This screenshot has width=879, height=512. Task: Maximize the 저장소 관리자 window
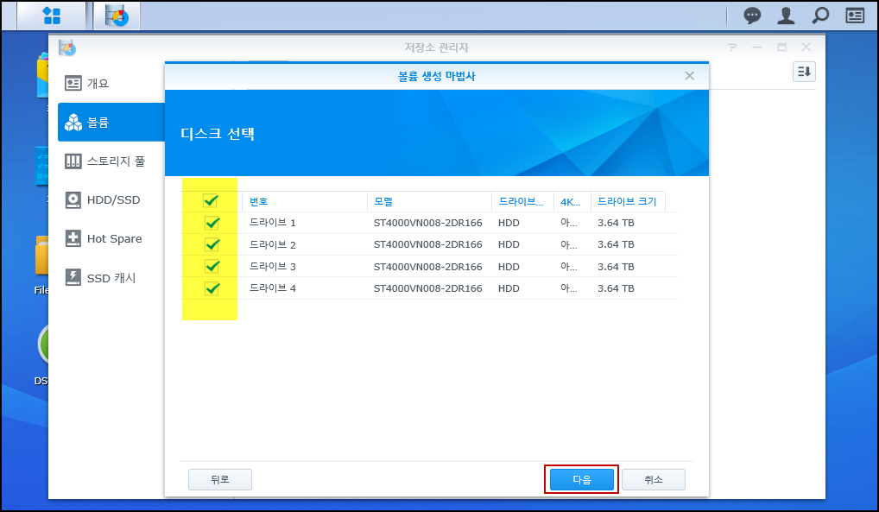pyautogui.click(x=781, y=47)
